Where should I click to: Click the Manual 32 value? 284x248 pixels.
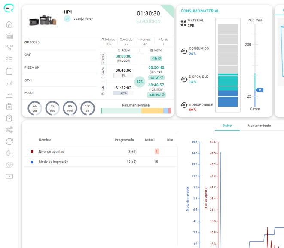tap(145, 44)
